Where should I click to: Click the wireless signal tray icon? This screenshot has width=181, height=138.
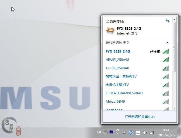click(151, 133)
